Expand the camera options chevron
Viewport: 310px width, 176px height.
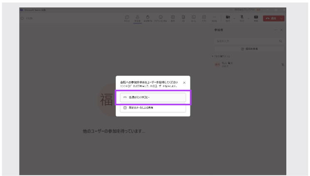coord(234,19)
